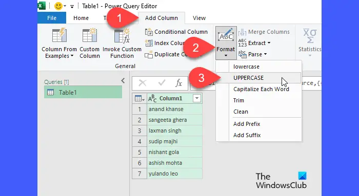Image resolution: width=359 pixels, height=196 pixels.
Task: Click the ABC data type icon of Column1
Action: pyautogui.click(x=152, y=99)
